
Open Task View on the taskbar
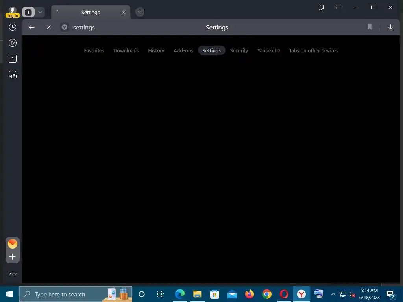161,294
